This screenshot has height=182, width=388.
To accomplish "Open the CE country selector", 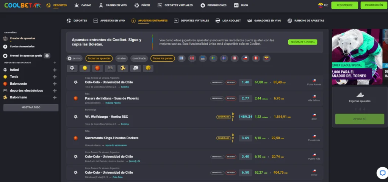I will pos(323,5).
